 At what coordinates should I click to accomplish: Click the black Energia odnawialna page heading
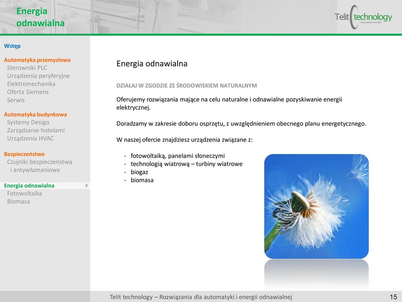pyautogui.click(x=152, y=64)
